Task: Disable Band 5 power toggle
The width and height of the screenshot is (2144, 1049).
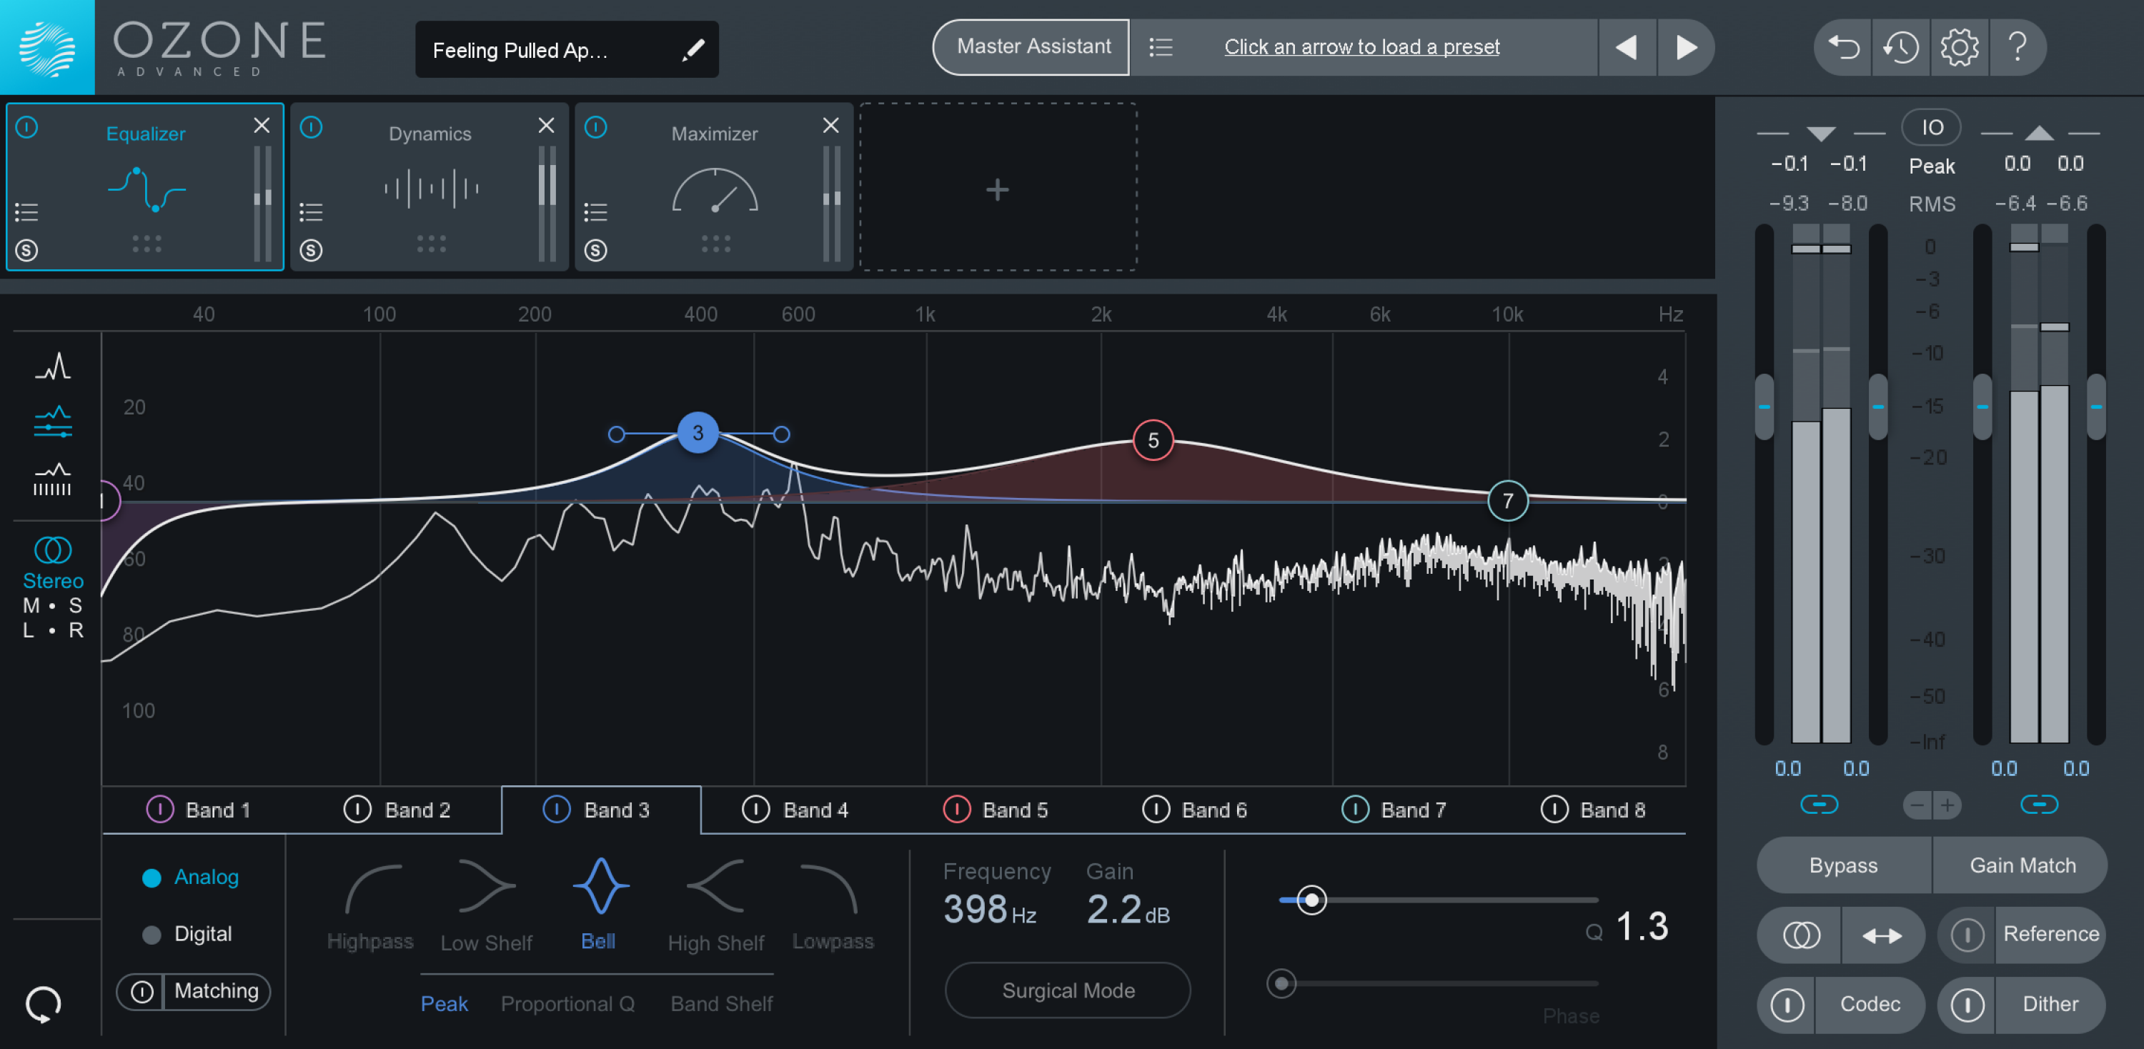Action: pyautogui.click(x=958, y=810)
